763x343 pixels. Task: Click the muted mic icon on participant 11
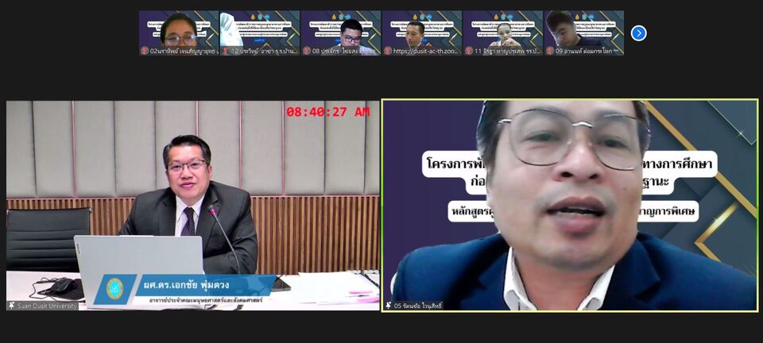[469, 50]
